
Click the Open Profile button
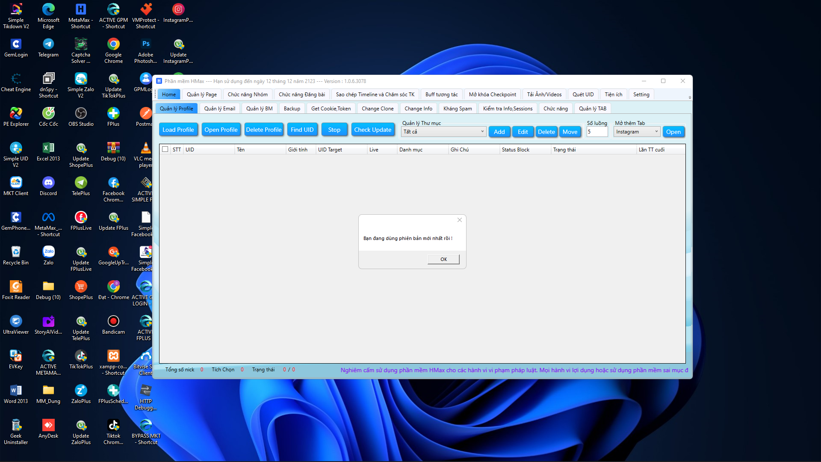point(221,130)
